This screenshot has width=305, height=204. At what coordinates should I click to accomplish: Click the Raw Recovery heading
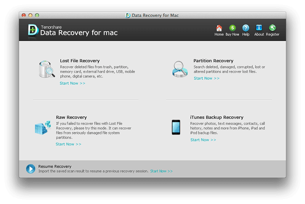[71, 117]
